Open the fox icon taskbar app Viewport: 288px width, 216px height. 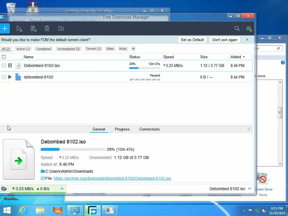[58, 210]
